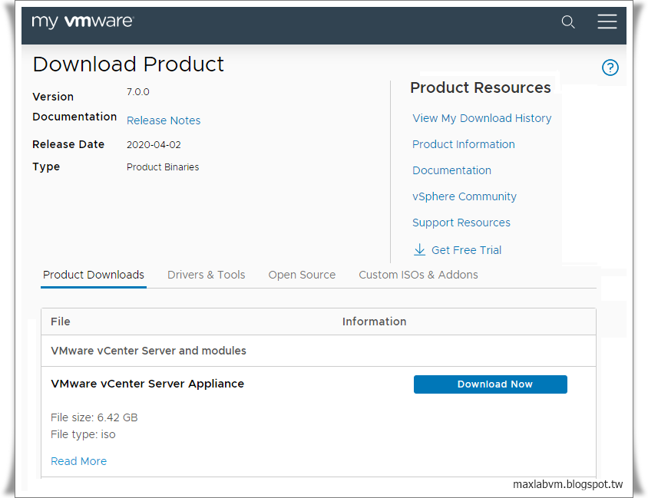Switch to the Product Downloads tab
Image resolution: width=648 pixels, height=498 pixels.
[x=93, y=274]
